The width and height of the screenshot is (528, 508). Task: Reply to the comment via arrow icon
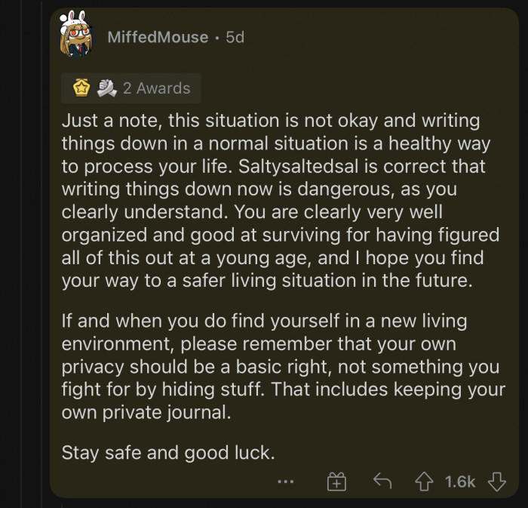(x=382, y=481)
